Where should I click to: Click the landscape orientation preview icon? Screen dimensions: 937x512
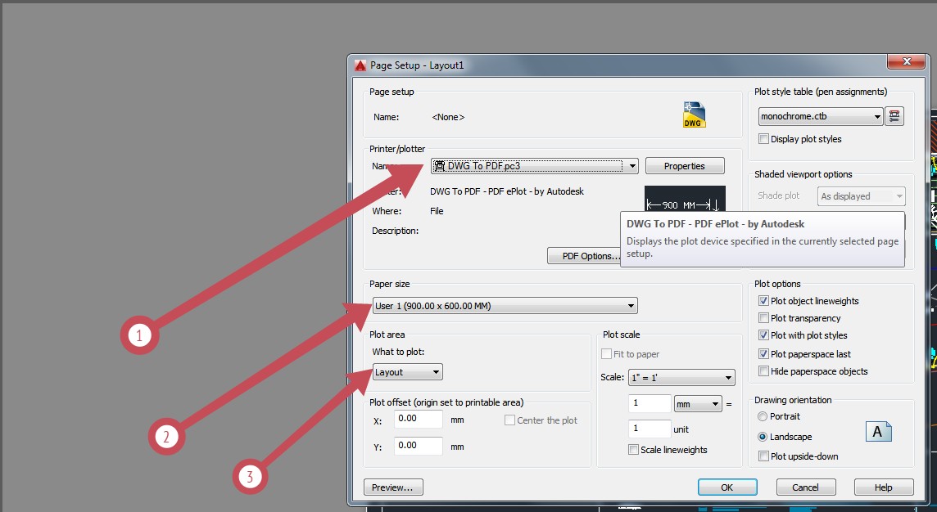pyautogui.click(x=878, y=432)
